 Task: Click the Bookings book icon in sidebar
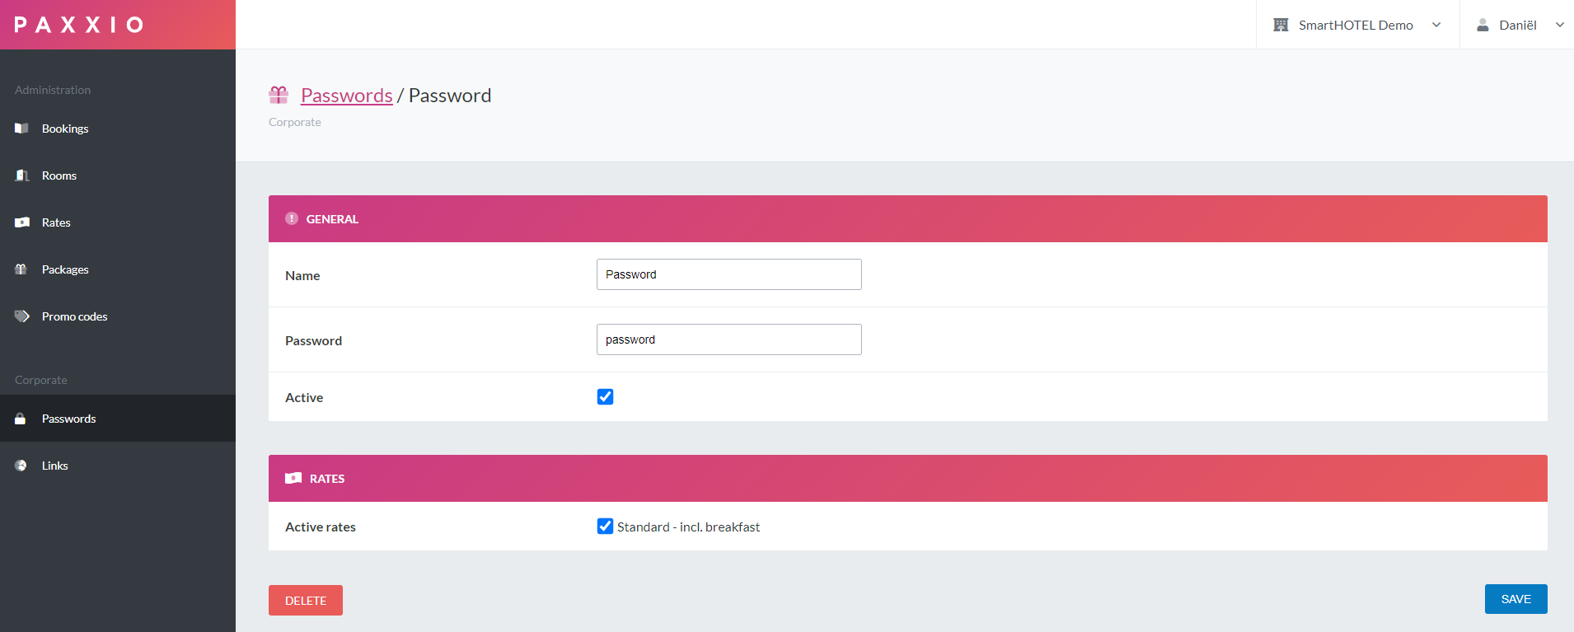(22, 129)
